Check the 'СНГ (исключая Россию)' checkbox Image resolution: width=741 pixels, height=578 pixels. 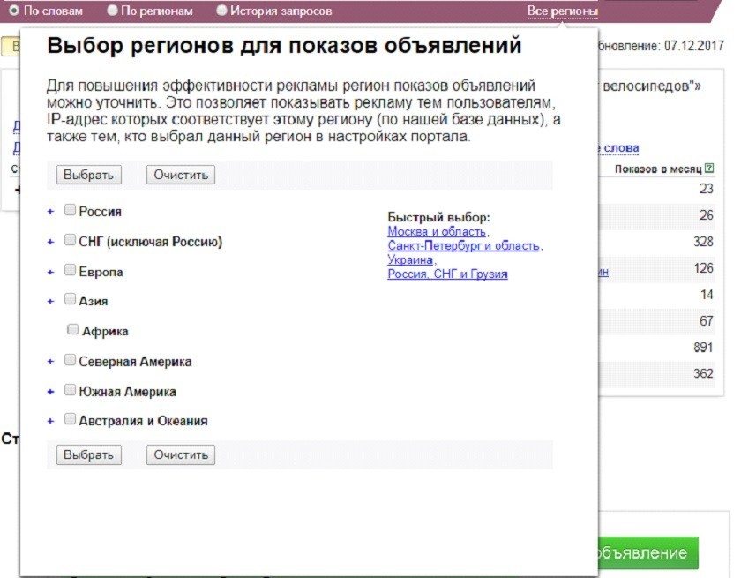(x=70, y=240)
